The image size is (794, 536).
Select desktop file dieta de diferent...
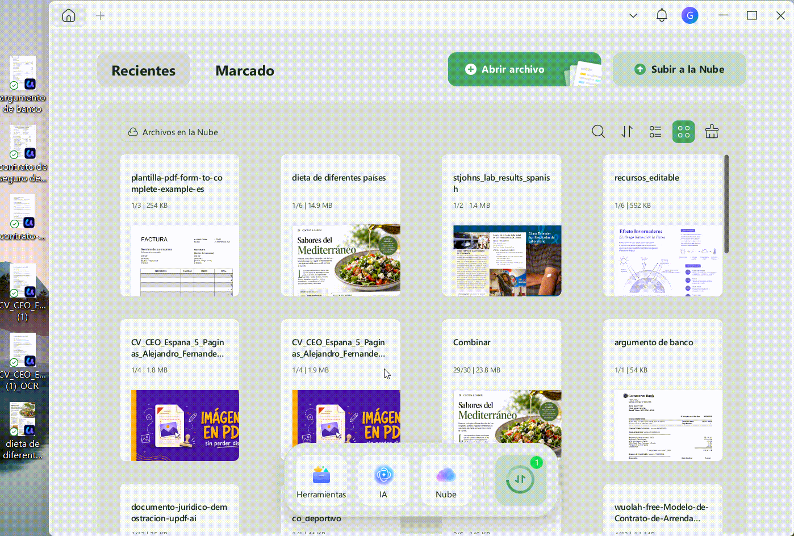[x=23, y=431]
